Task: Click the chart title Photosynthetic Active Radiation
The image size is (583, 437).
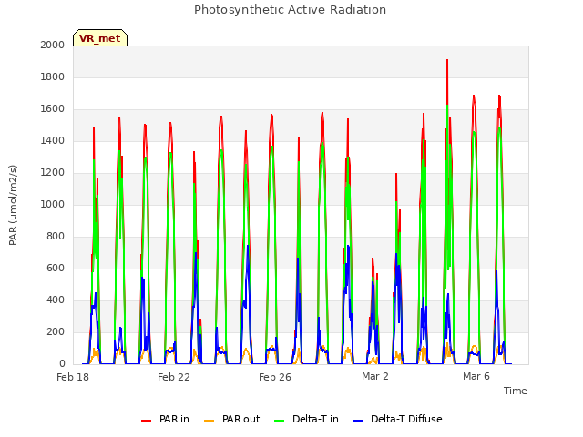Action: click(x=290, y=10)
